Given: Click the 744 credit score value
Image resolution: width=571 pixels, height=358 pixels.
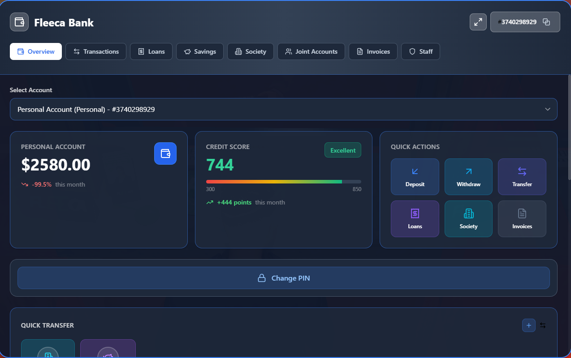Looking at the screenshot, I should click(x=220, y=165).
